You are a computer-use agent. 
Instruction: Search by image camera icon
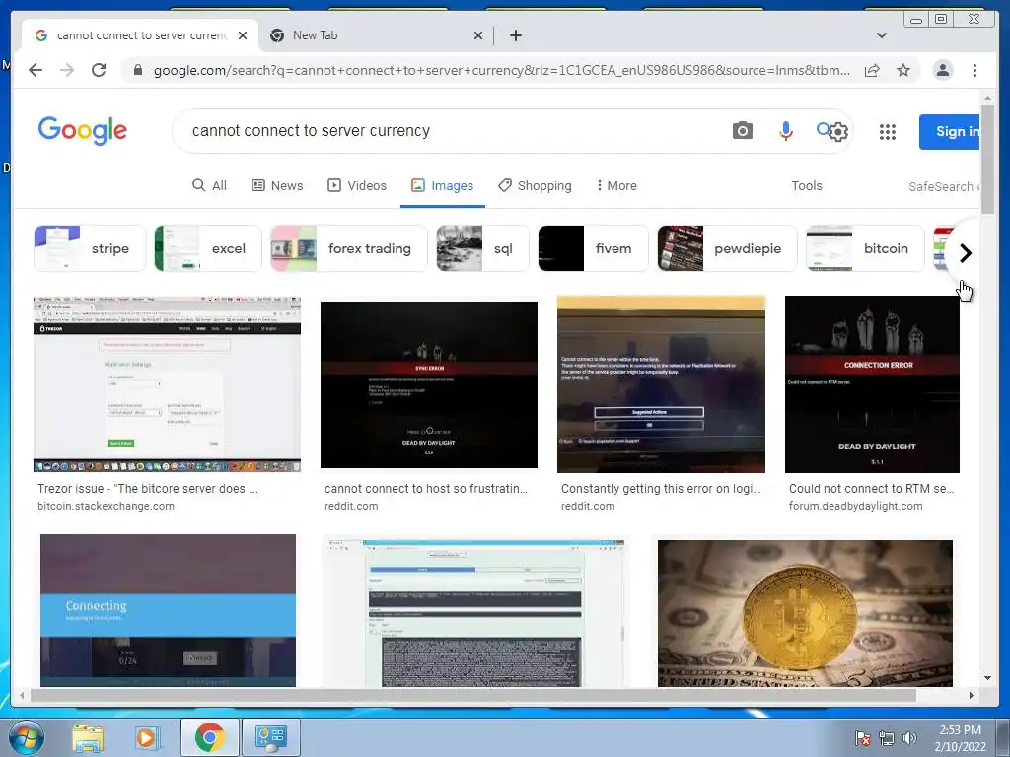pos(742,131)
